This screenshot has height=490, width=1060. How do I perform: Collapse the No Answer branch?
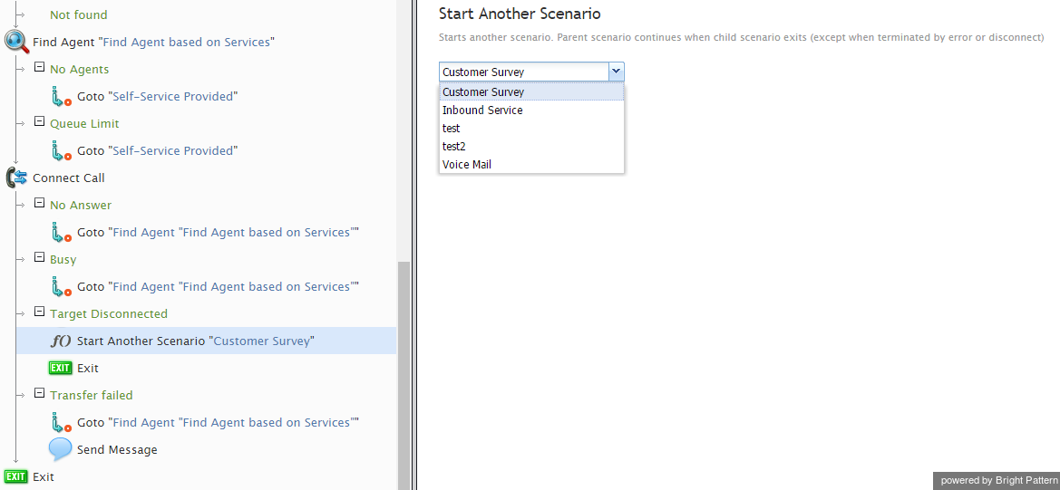coord(39,204)
